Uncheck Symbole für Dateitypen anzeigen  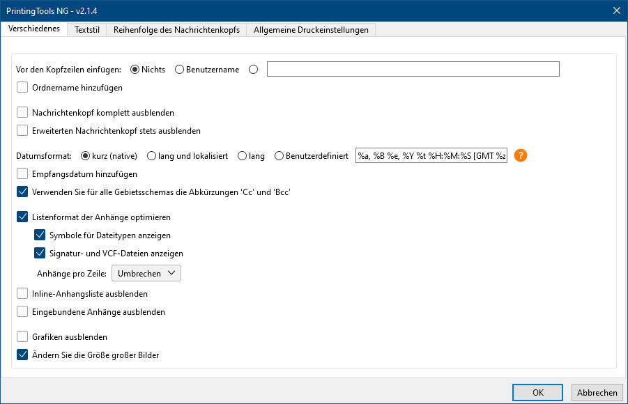tap(40, 235)
